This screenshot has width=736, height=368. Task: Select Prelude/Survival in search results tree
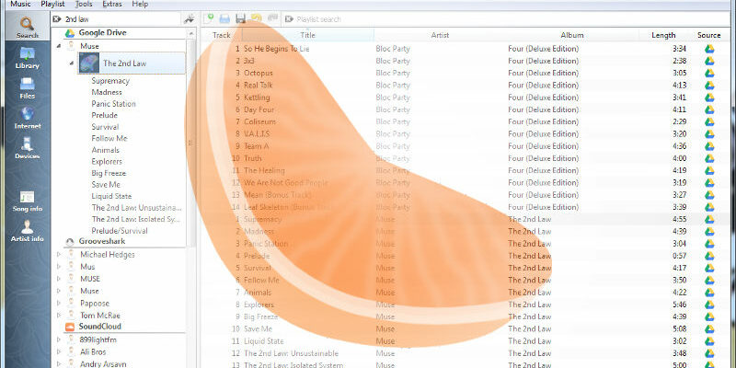point(120,231)
